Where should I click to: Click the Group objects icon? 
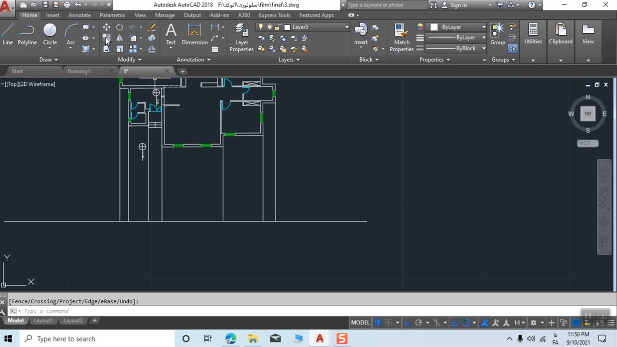pos(497,34)
